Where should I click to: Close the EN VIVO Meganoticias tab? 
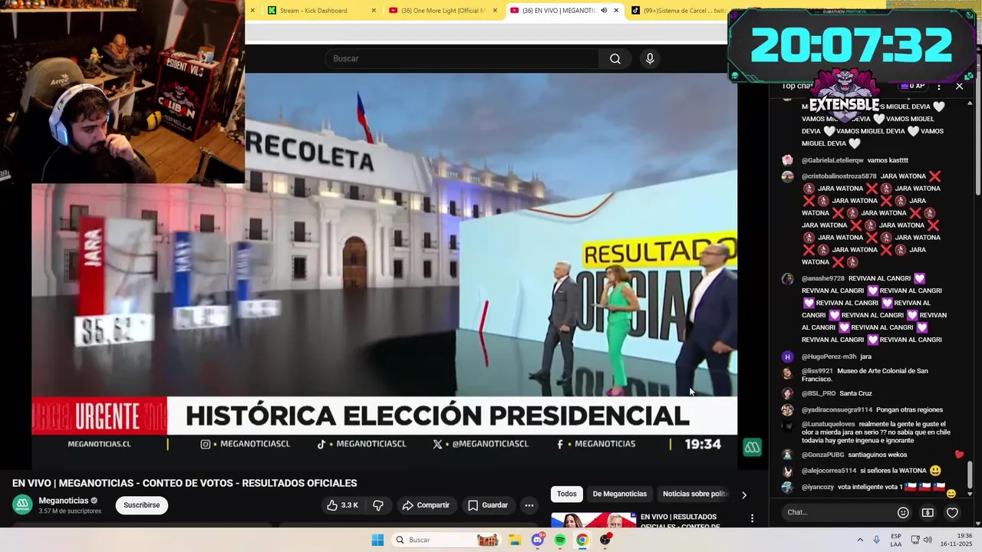coord(616,11)
